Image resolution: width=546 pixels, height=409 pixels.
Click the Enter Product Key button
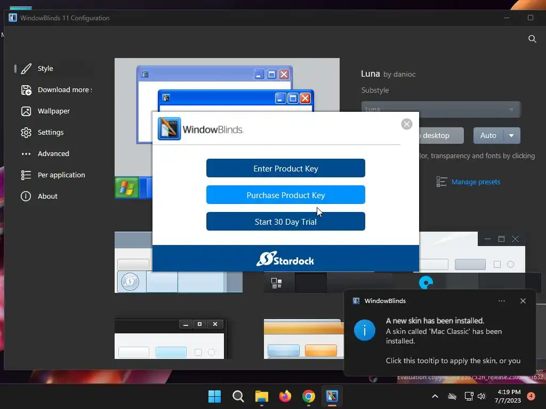point(286,168)
